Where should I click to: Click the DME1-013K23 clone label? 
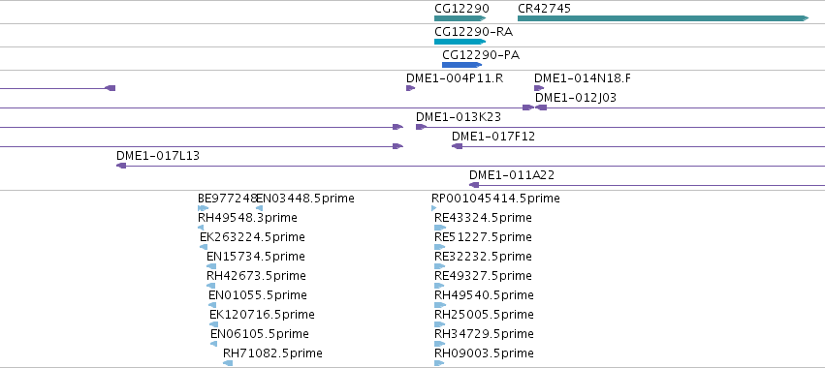(x=459, y=117)
